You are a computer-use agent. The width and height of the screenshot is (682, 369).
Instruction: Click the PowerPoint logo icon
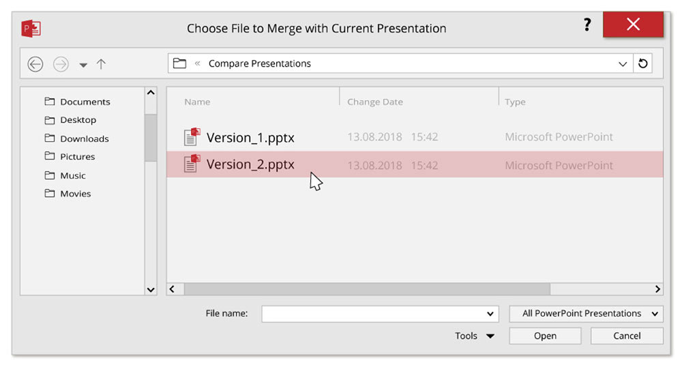click(31, 29)
